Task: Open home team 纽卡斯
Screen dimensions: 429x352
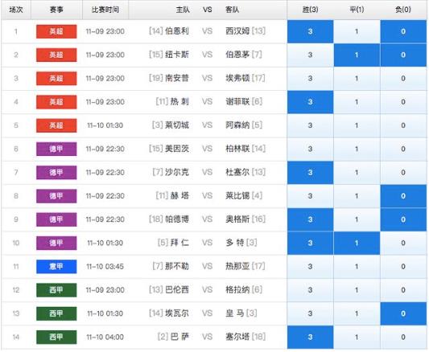Action: [177, 55]
